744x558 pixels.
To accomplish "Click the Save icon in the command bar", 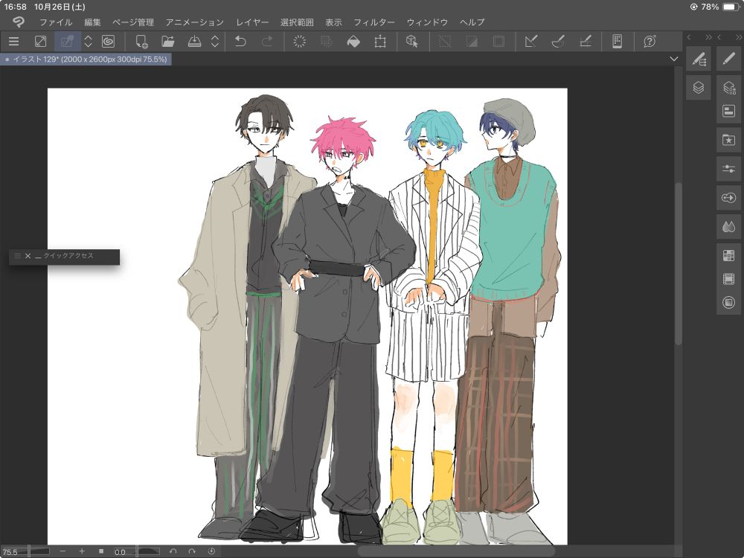I will tap(193, 42).
